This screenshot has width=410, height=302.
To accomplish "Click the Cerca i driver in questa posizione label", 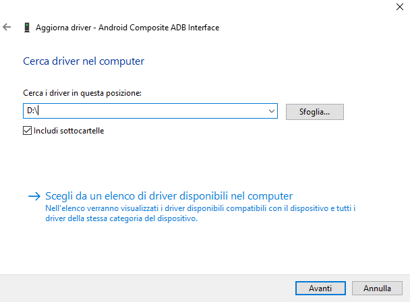I will tap(82, 93).
